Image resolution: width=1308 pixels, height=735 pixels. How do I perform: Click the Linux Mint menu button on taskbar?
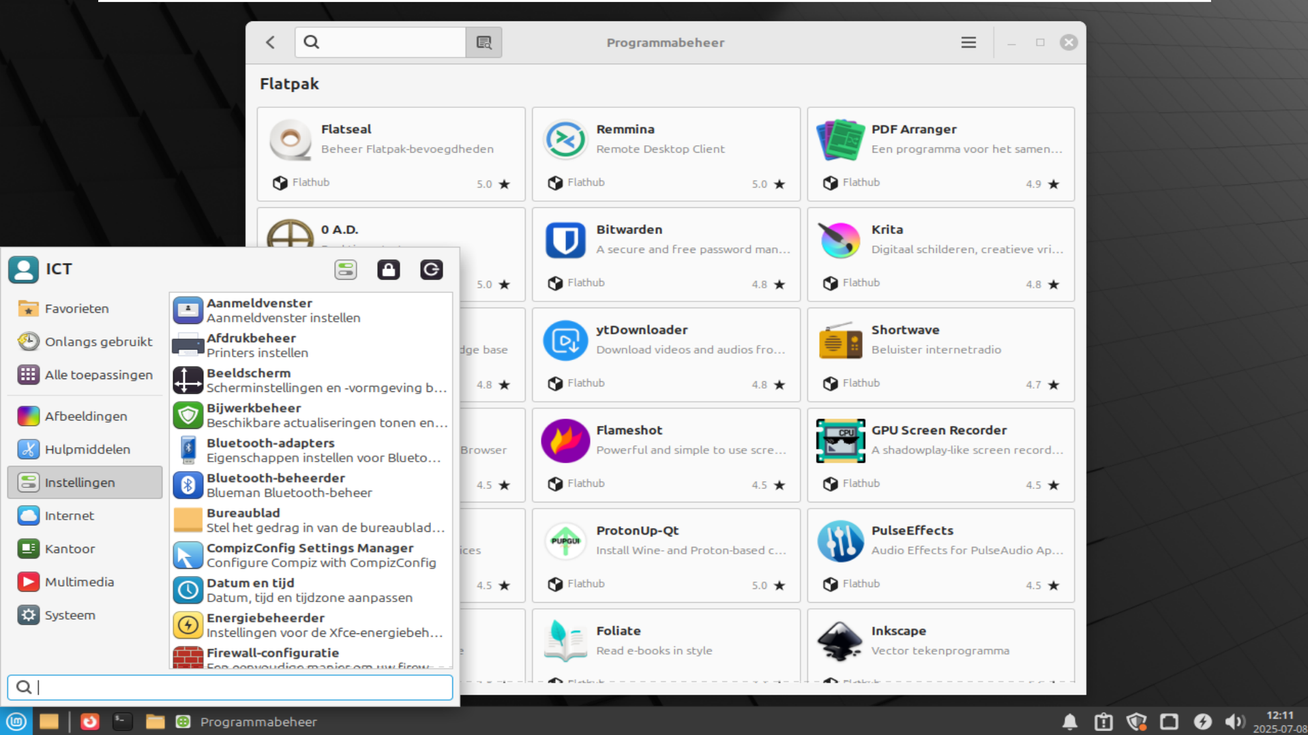pyautogui.click(x=16, y=721)
